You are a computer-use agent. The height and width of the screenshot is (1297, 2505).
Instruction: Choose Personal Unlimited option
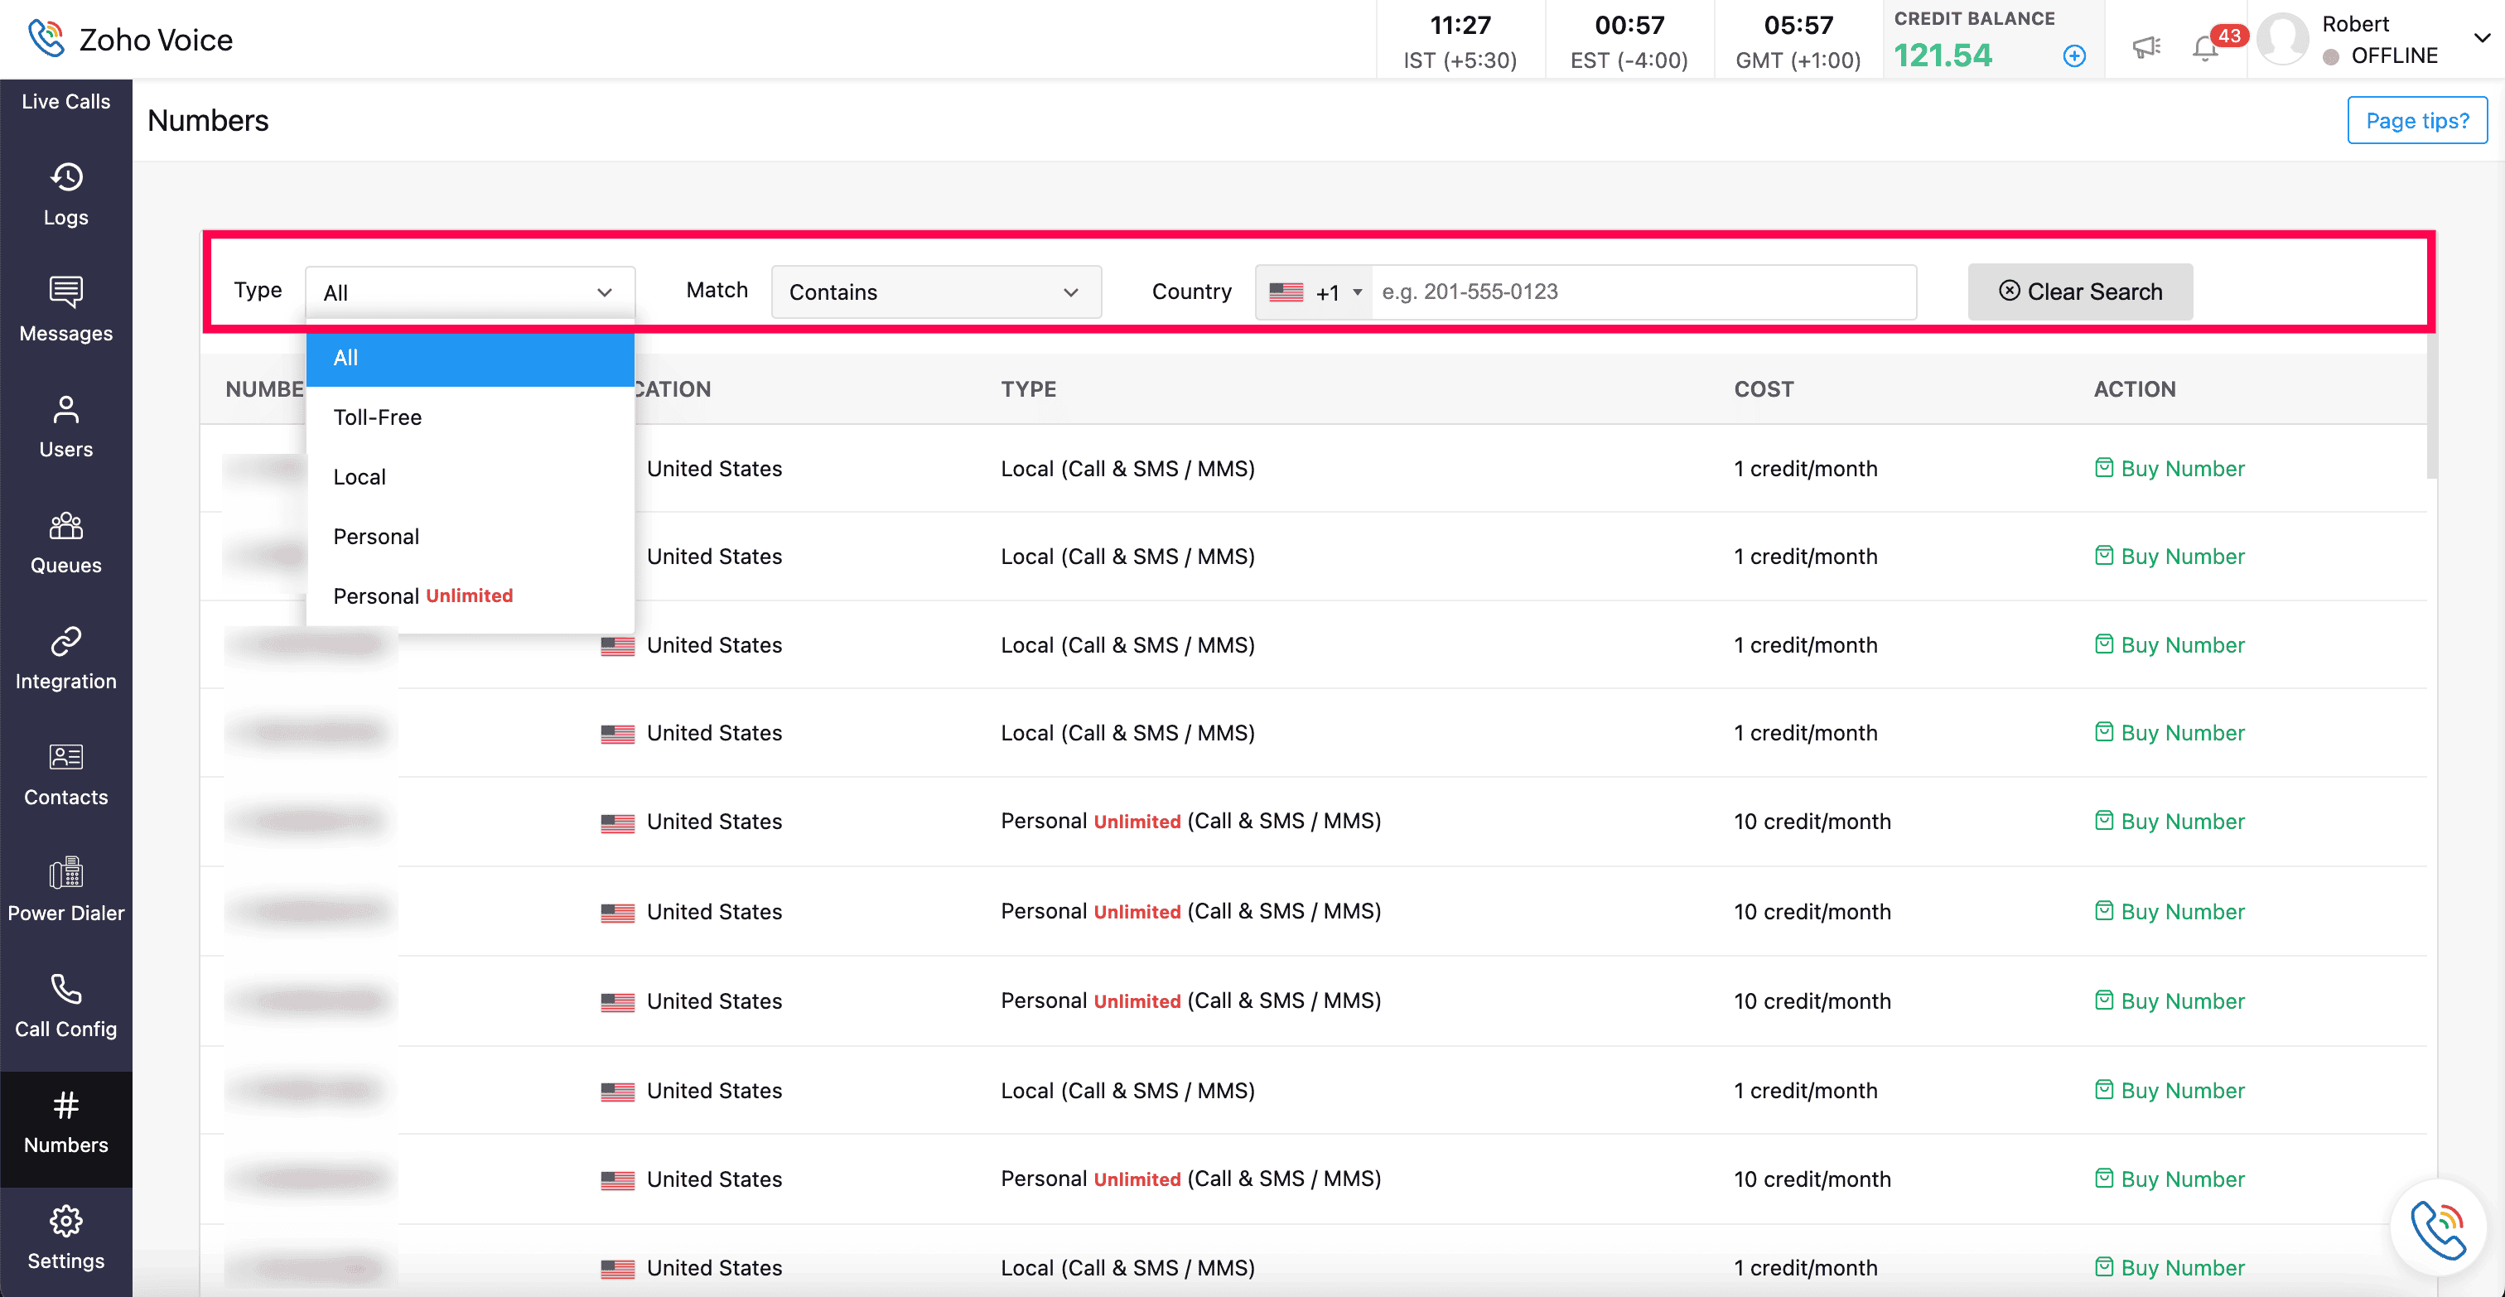423,596
